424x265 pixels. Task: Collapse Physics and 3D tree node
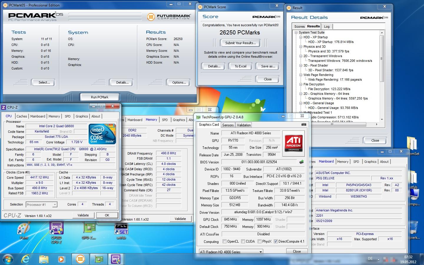pyautogui.click(x=301, y=47)
